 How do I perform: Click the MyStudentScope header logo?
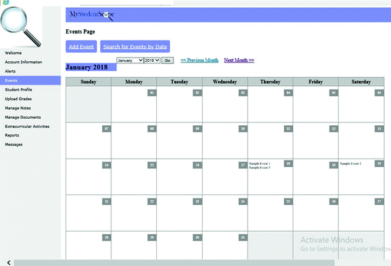tap(92, 15)
